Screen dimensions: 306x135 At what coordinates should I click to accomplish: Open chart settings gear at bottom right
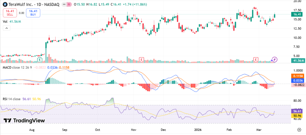point(299,130)
